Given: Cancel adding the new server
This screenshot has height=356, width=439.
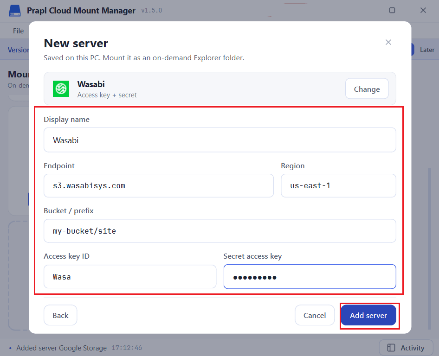Looking at the screenshot, I should click(315, 315).
